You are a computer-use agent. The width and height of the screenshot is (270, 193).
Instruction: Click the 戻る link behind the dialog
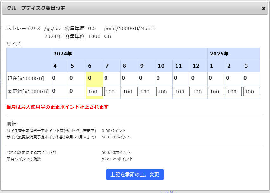pyautogui.click(x=169, y=191)
